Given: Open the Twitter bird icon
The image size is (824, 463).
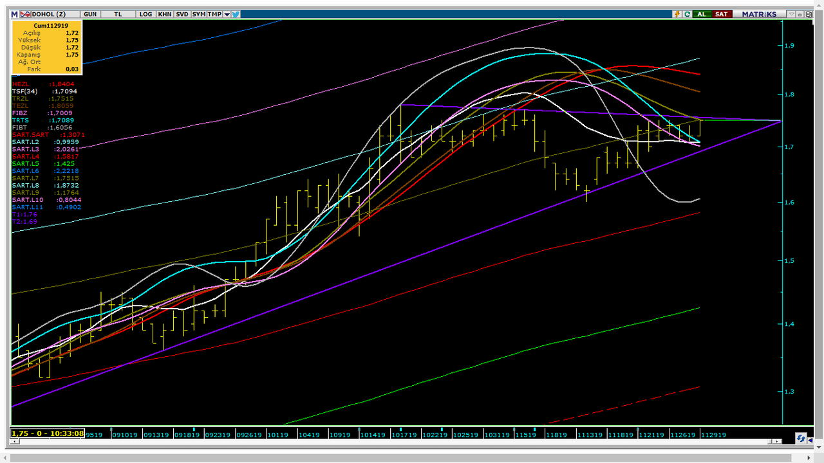Looking at the screenshot, I should (236, 14).
